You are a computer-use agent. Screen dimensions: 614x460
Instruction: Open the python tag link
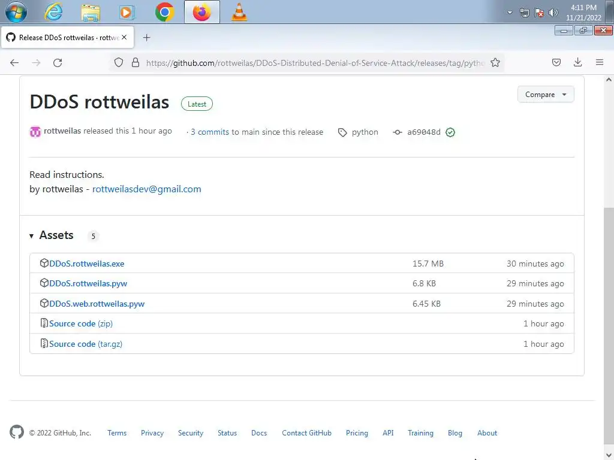[365, 132]
